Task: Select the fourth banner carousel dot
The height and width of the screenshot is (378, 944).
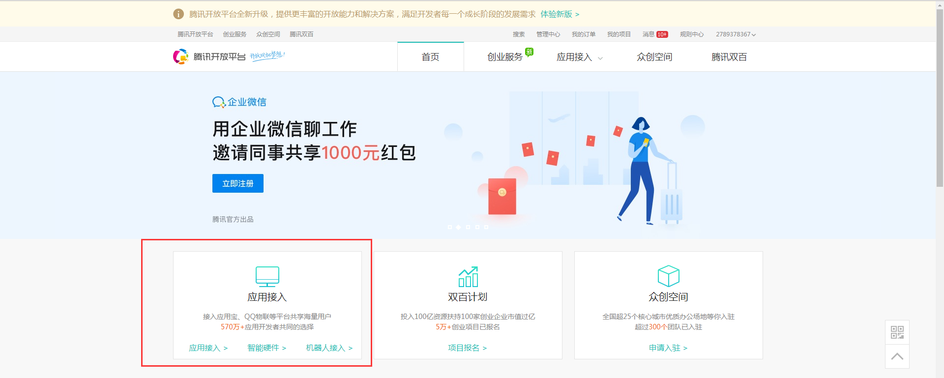Action: pos(477,227)
